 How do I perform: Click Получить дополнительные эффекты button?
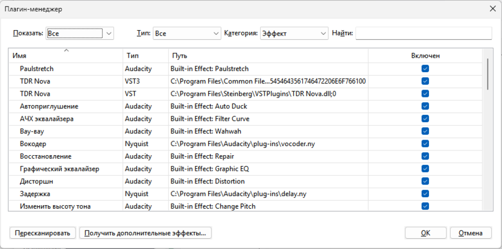145,233
